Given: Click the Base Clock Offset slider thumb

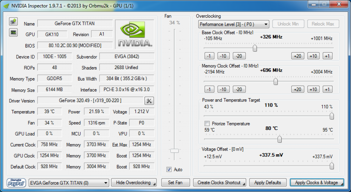Looking at the screenshot, I should (255, 48).
